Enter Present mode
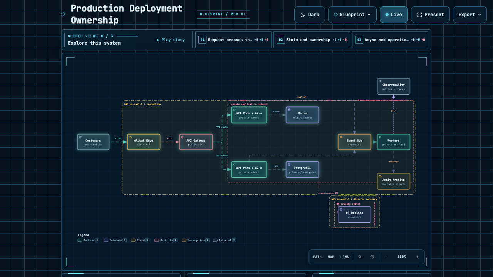Viewport: 493px width, 277px height. tap(430, 15)
